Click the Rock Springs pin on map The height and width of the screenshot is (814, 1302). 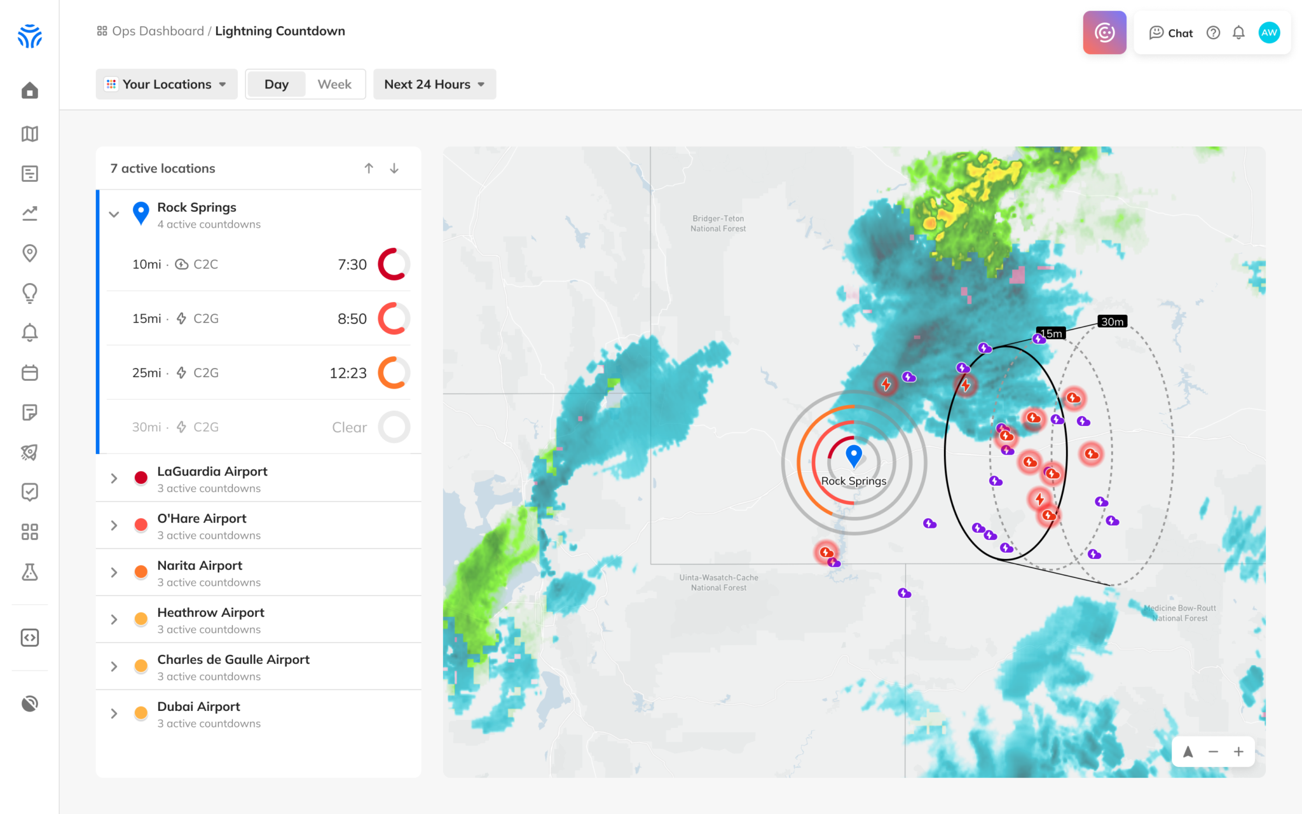pyautogui.click(x=854, y=456)
